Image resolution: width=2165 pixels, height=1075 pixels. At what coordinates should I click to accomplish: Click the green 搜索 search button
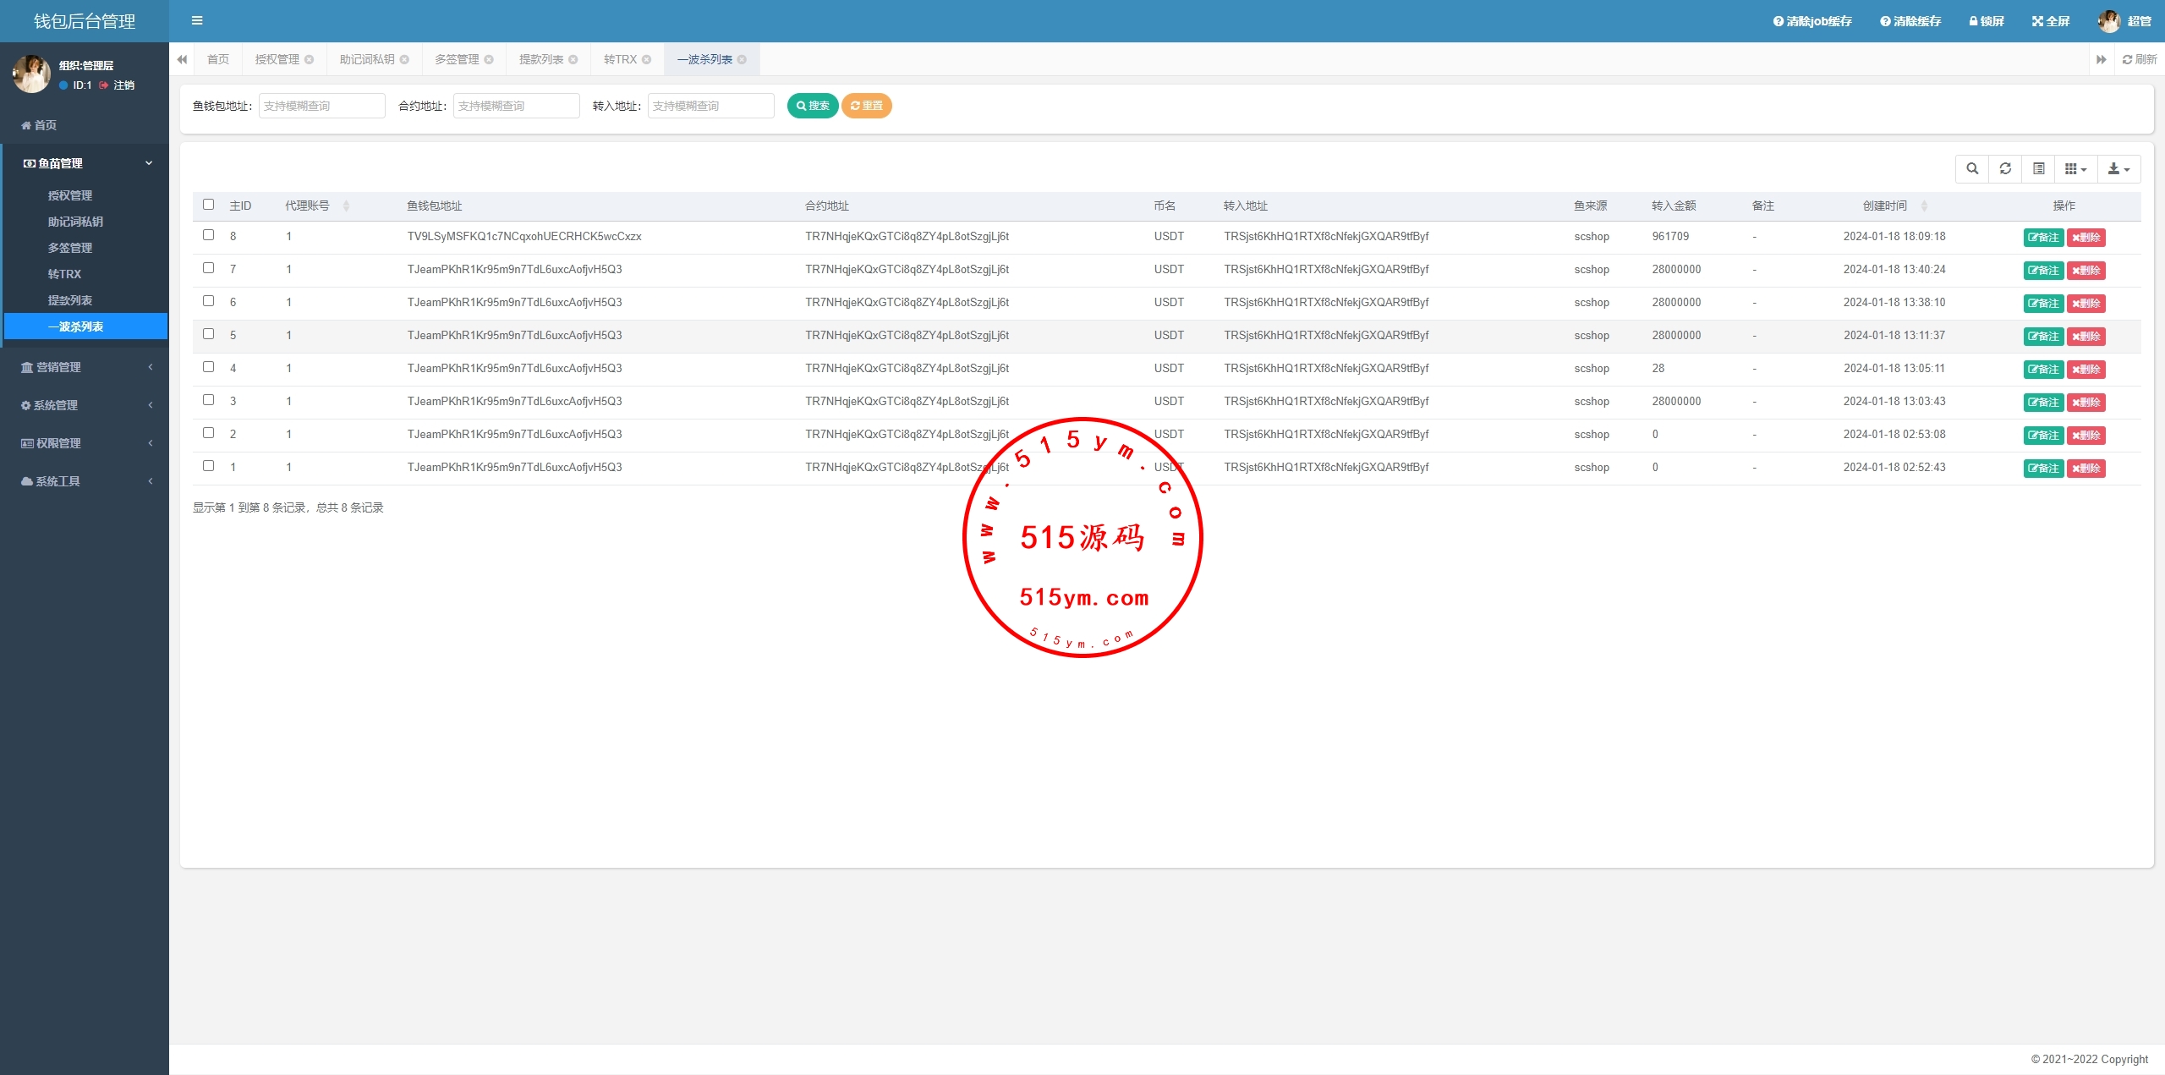pyautogui.click(x=813, y=106)
